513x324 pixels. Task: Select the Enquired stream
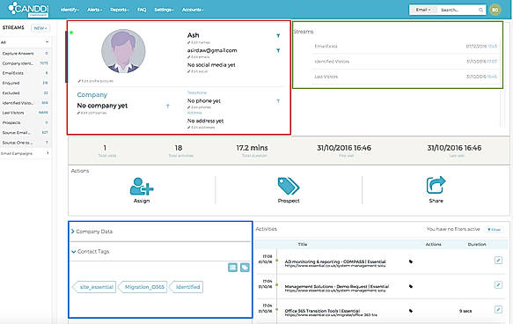(25, 83)
